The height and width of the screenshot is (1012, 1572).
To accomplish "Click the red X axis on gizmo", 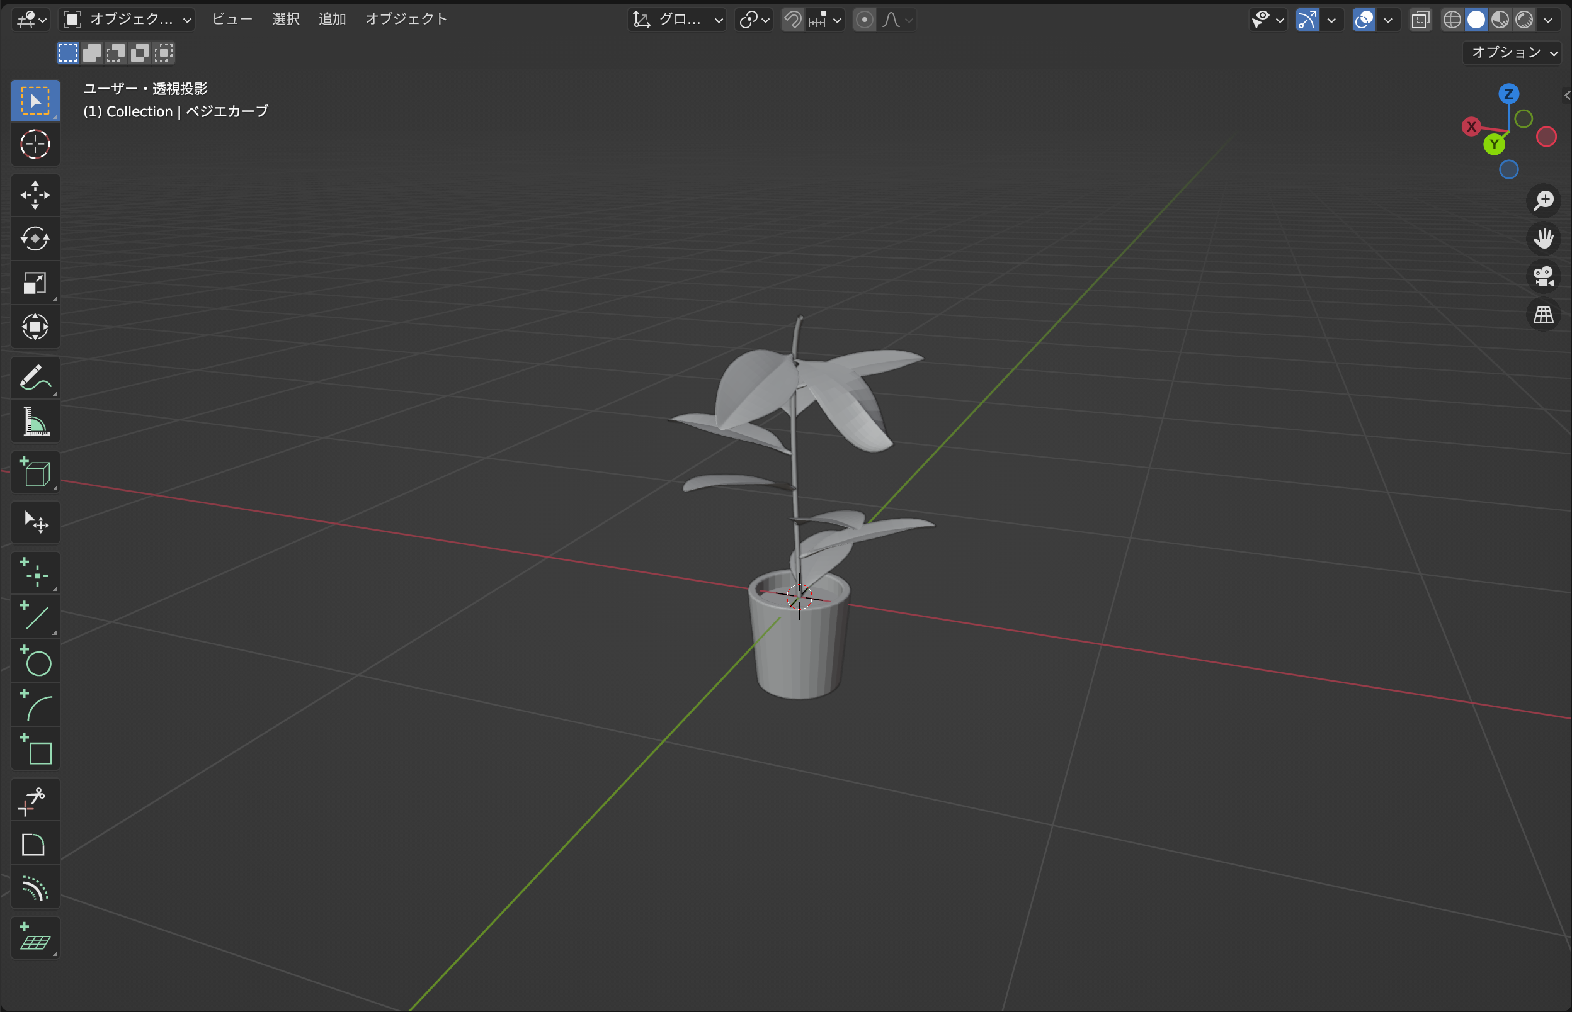I will (1471, 126).
